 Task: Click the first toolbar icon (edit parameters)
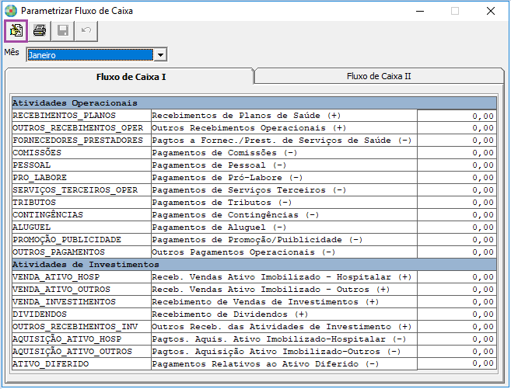16,31
